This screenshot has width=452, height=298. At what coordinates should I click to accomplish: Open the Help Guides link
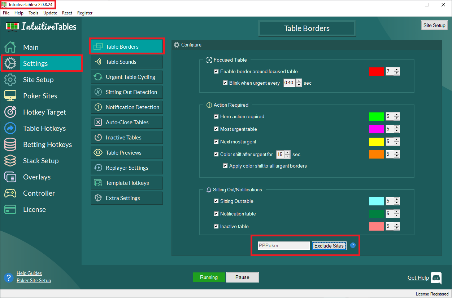coord(30,273)
